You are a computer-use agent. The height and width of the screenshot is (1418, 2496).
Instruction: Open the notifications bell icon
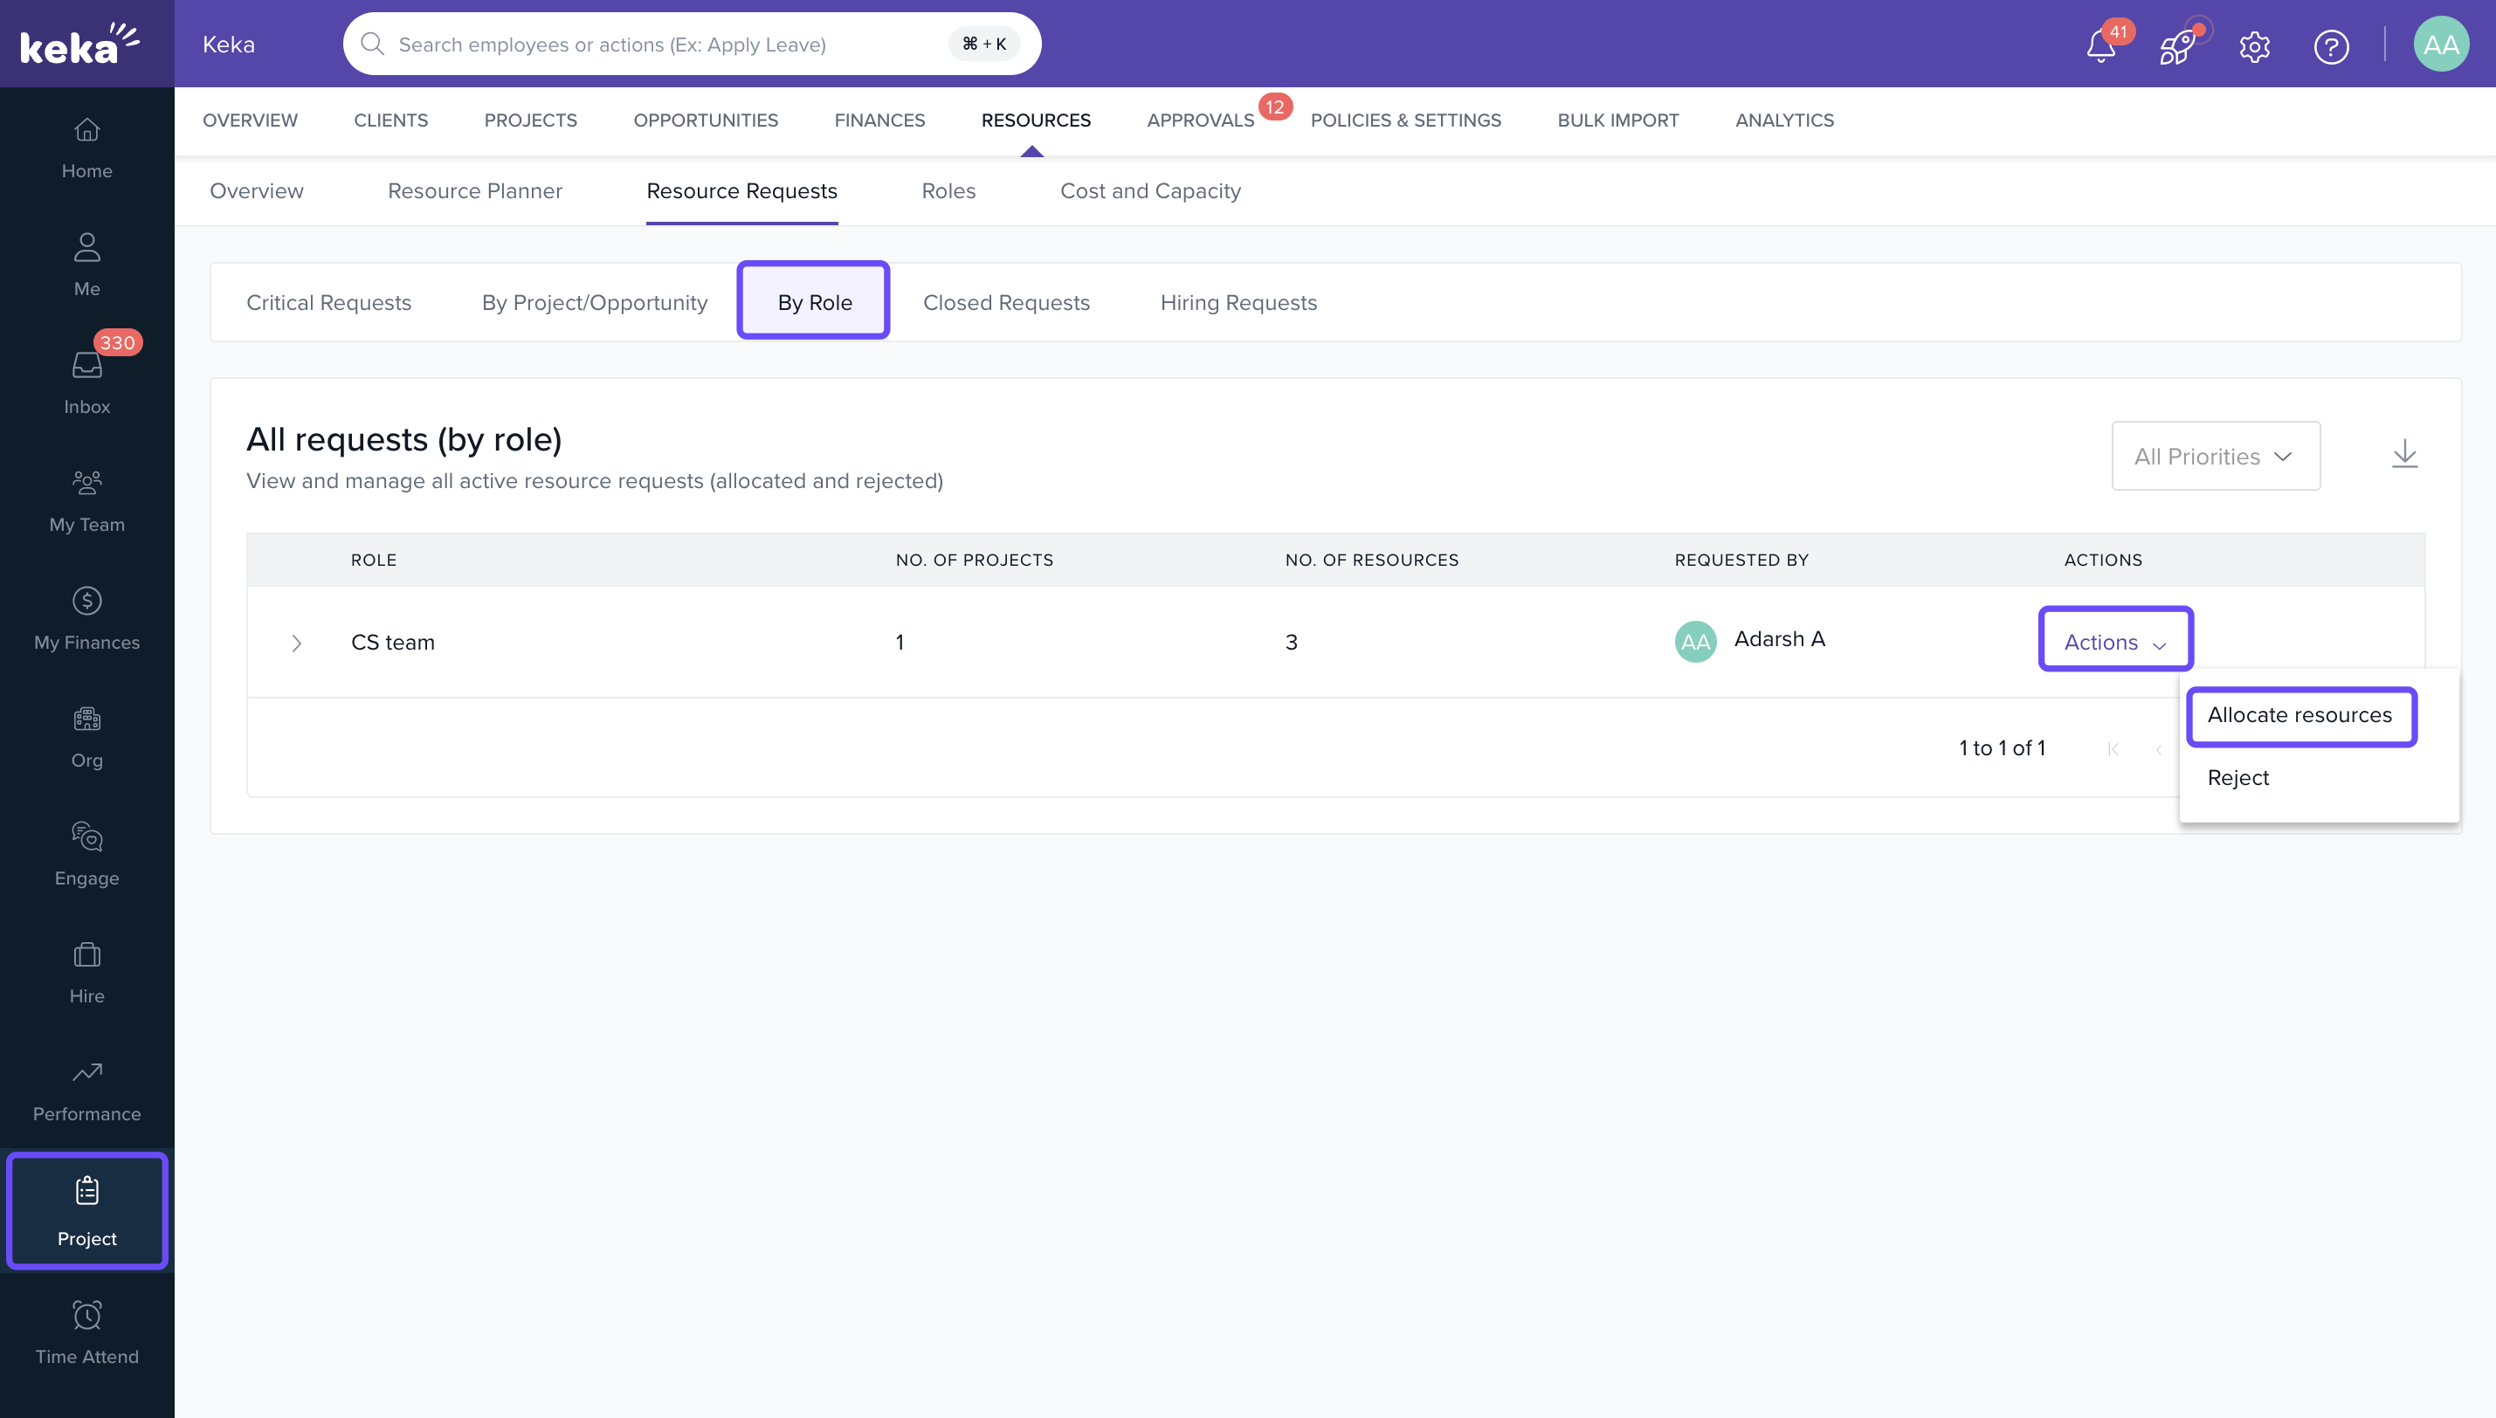point(2100,45)
